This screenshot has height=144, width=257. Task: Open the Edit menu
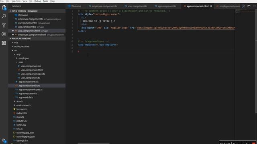click(8, 1)
